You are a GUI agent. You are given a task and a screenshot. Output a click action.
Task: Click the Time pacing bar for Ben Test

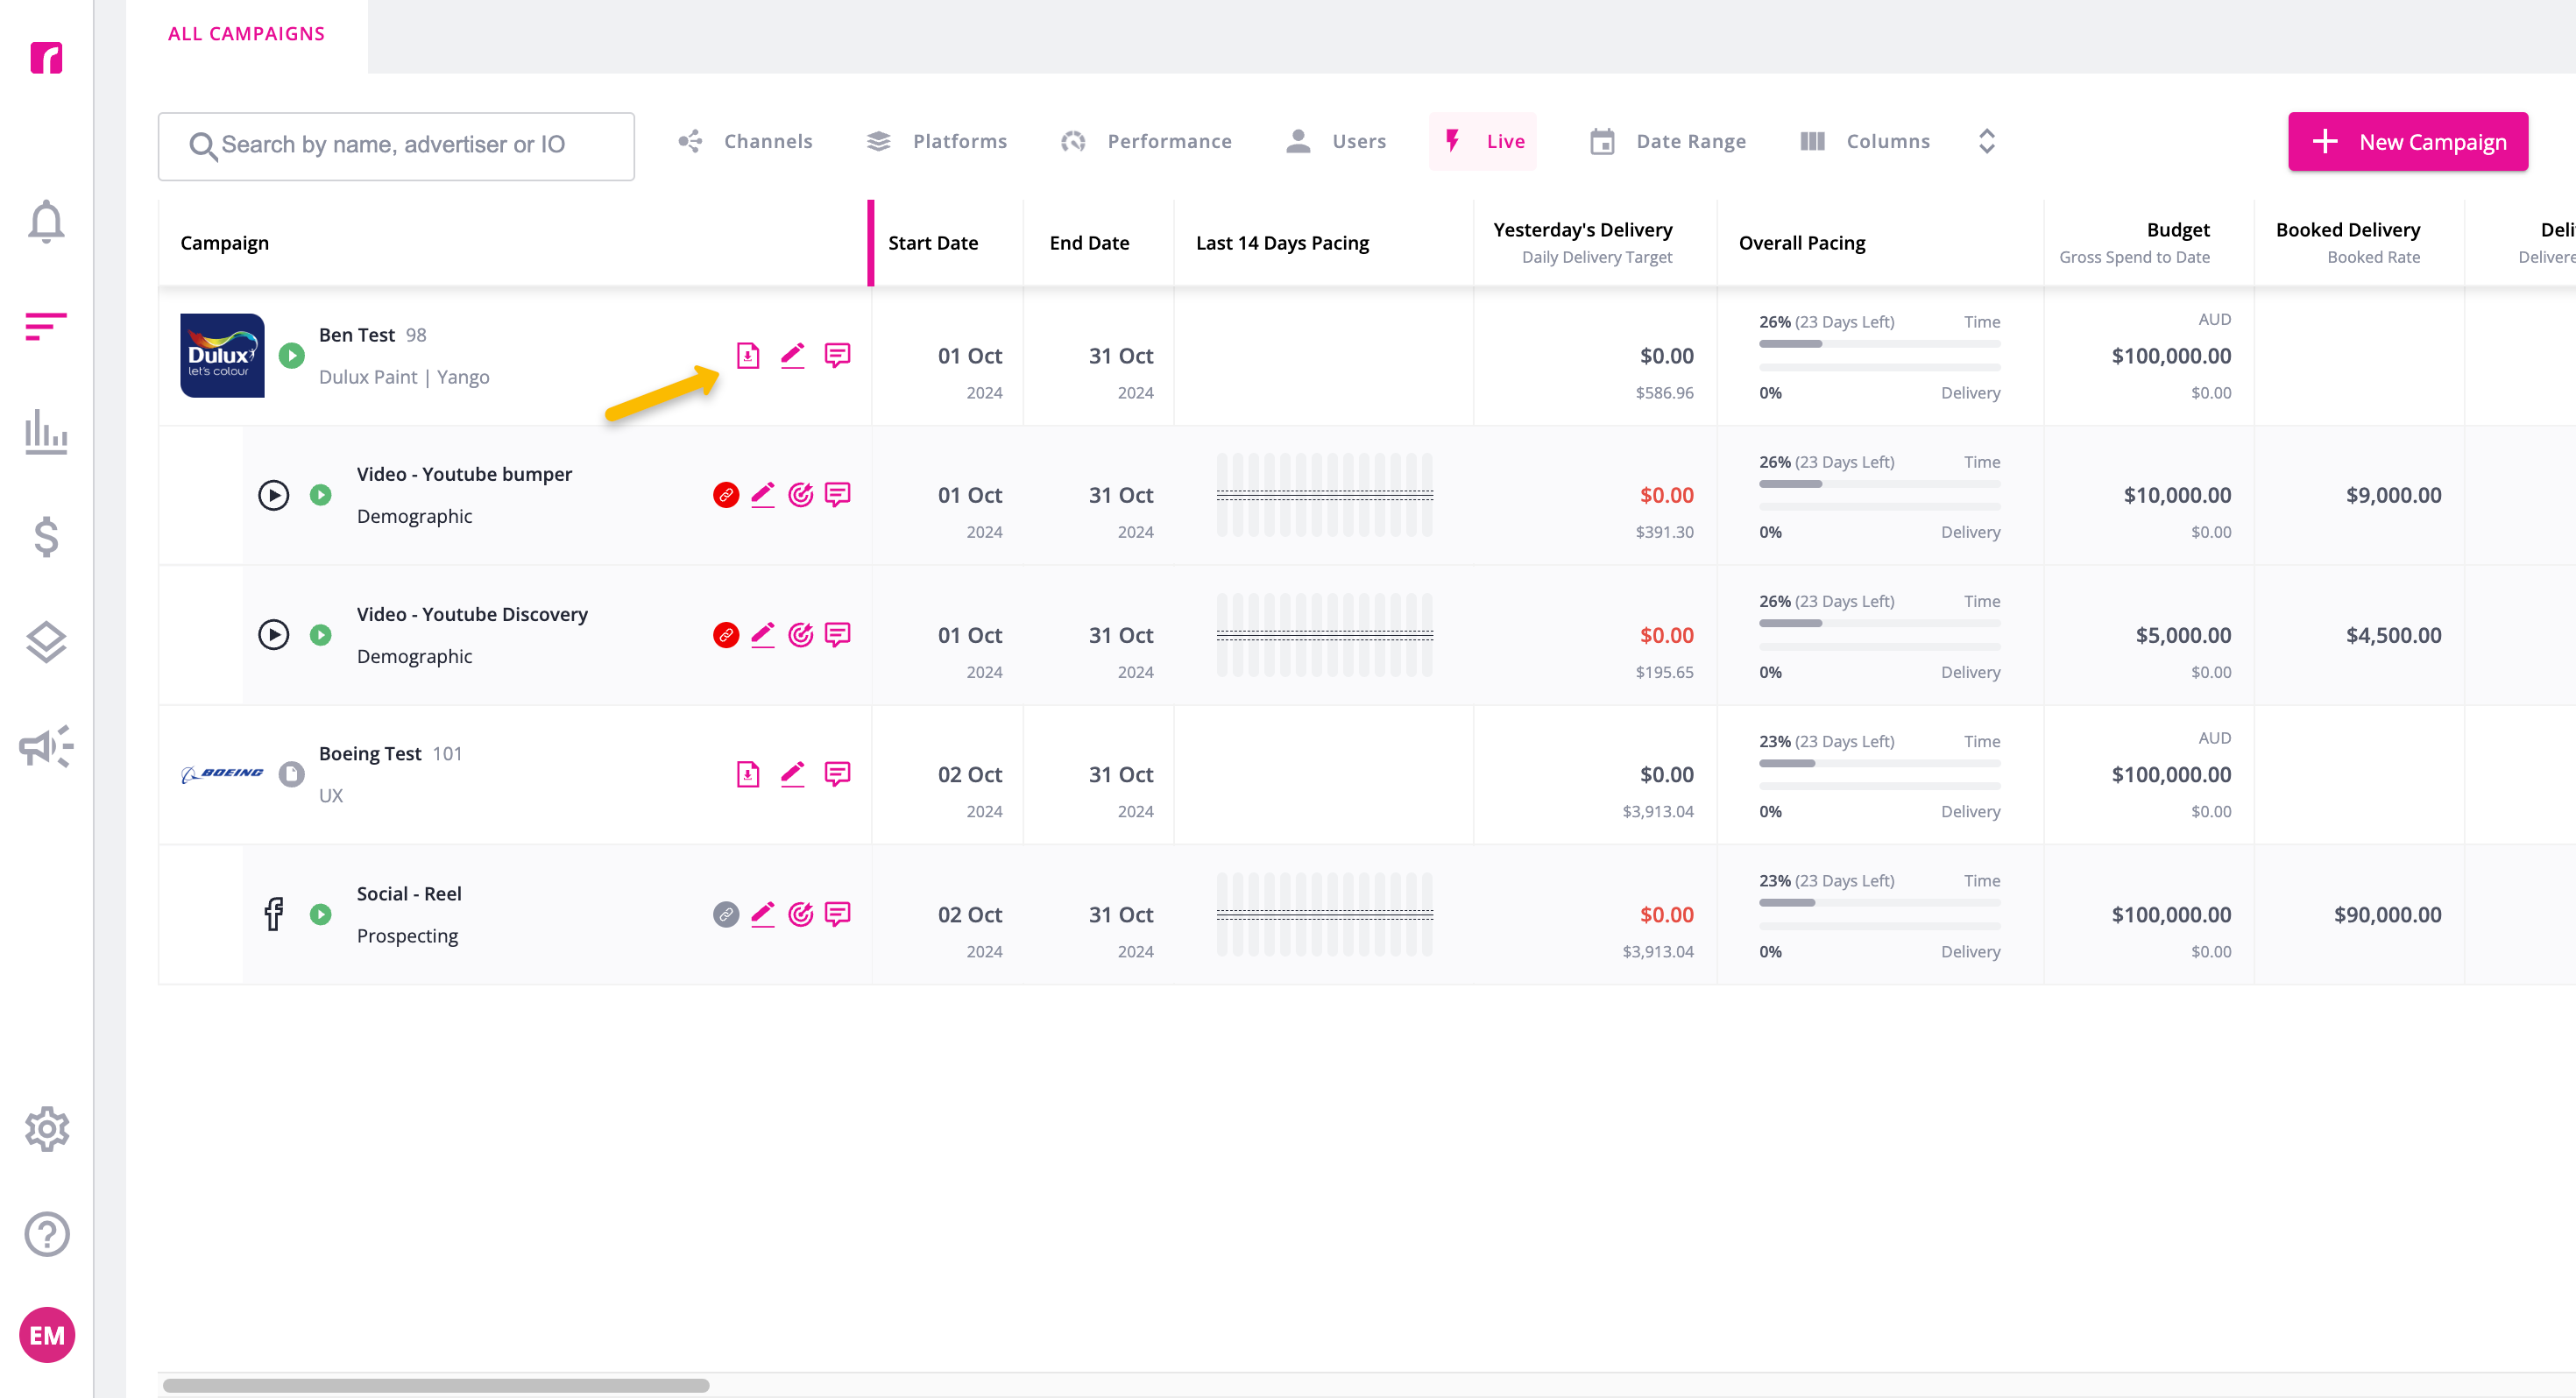coord(1879,344)
